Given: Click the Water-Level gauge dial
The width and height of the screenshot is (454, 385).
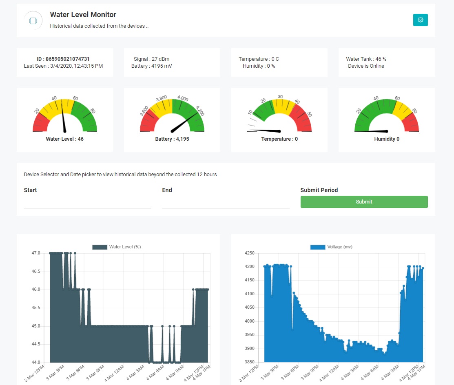Looking at the screenshot, I should tap(64, 116).
